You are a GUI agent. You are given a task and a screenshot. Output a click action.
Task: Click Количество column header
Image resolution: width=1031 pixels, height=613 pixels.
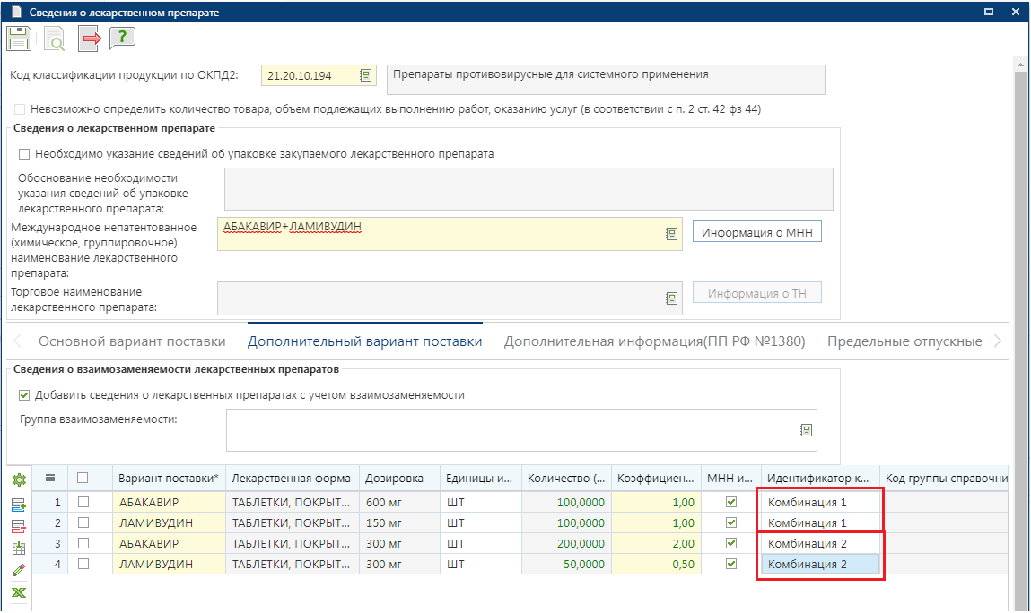566,479
